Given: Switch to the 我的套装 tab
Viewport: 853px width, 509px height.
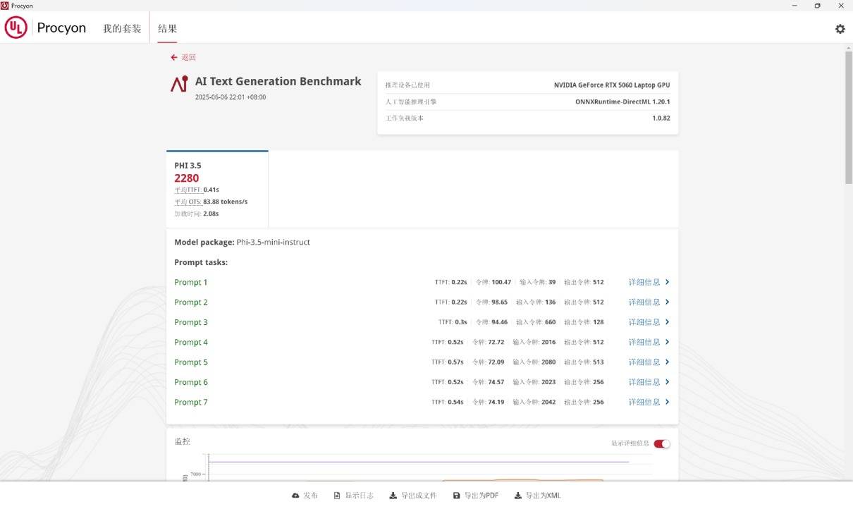Looking at the screenshot, I should pos(122,29).
